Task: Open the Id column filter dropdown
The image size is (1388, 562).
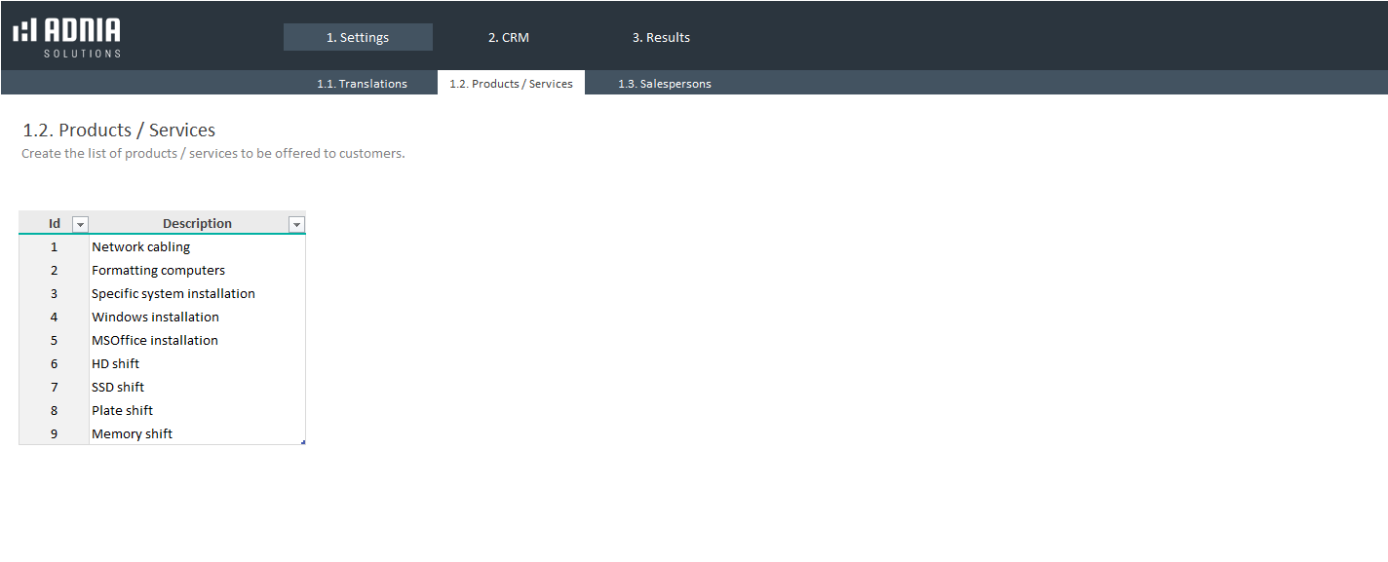Action: point(80,225)
